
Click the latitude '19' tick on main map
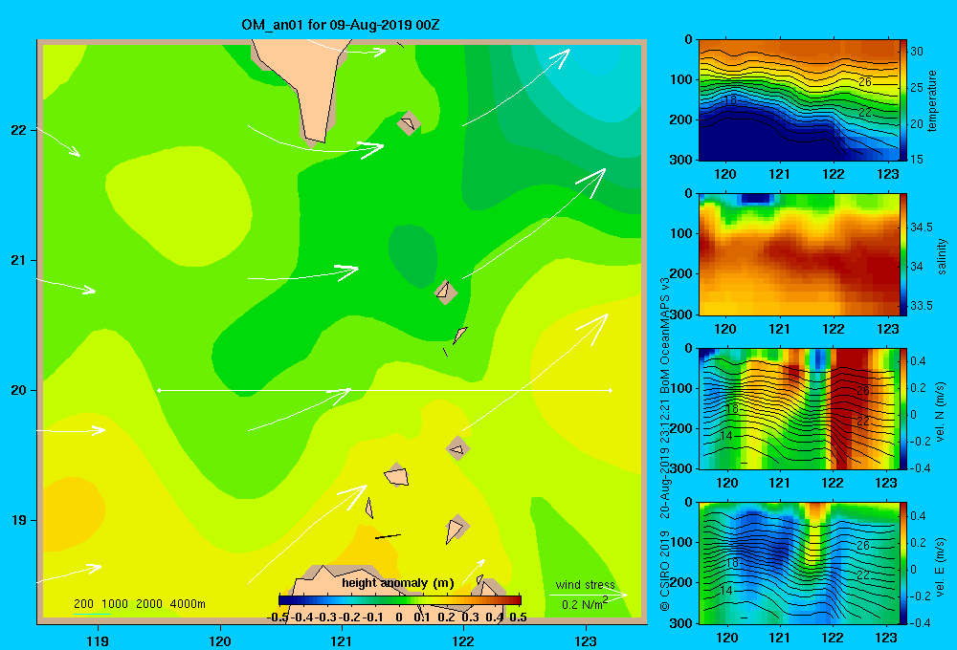(x=18, y=520)
